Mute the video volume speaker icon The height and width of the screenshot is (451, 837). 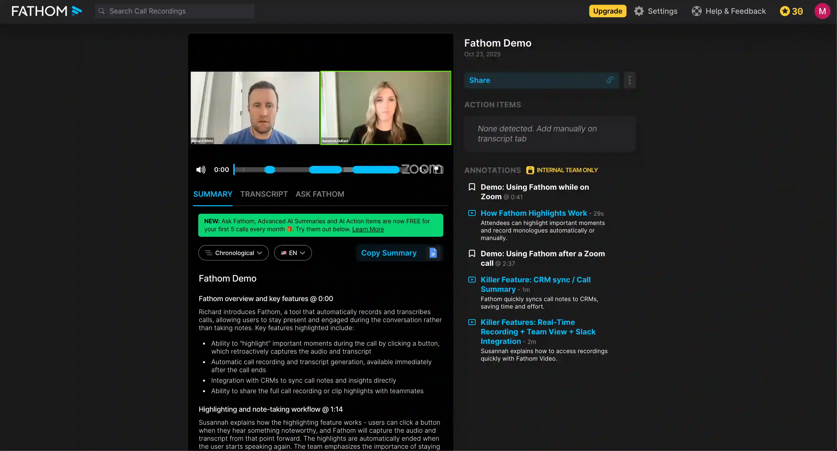pos(200,169)
